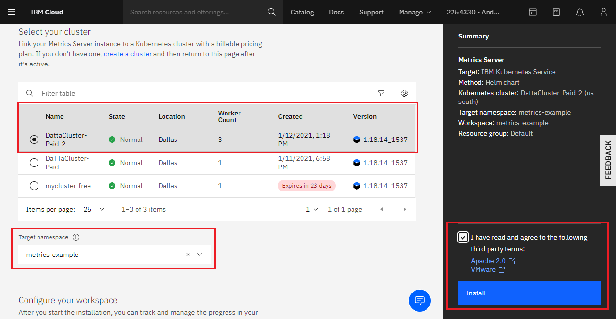This screenshot has width=616, height=319.
Task: Select the DaTTaCluster-Paid radio button
Action: coord(34,163)
